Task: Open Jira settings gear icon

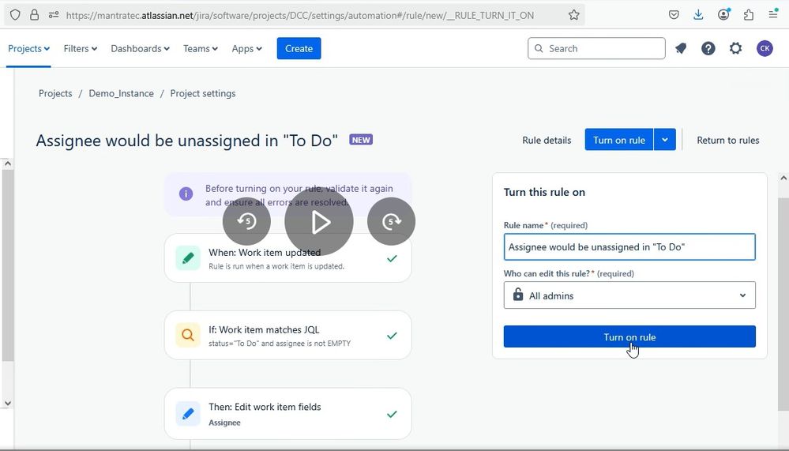Action: [x=735, y=48]
